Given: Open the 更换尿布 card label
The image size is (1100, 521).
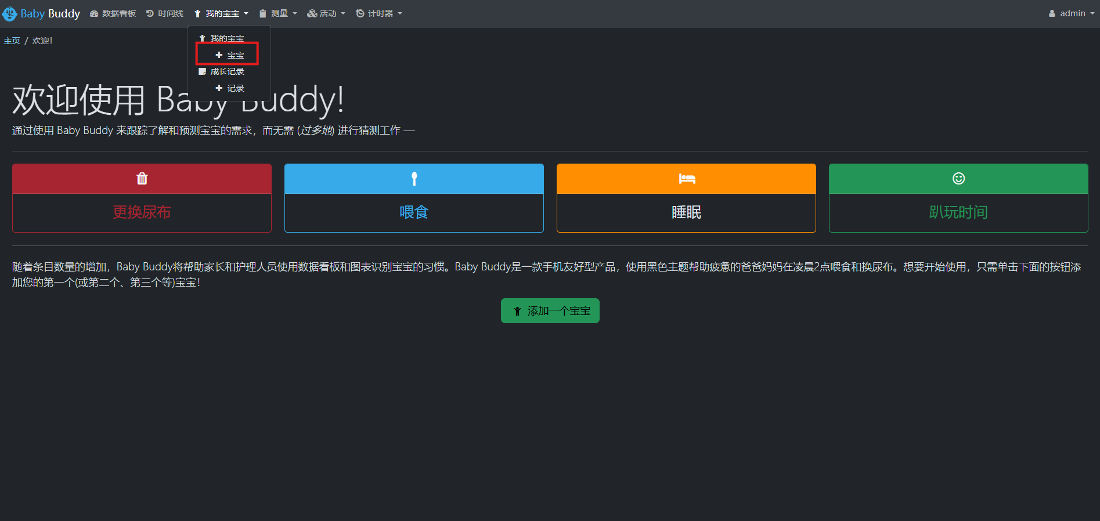Looking at the screenshot, I should 142,212.
